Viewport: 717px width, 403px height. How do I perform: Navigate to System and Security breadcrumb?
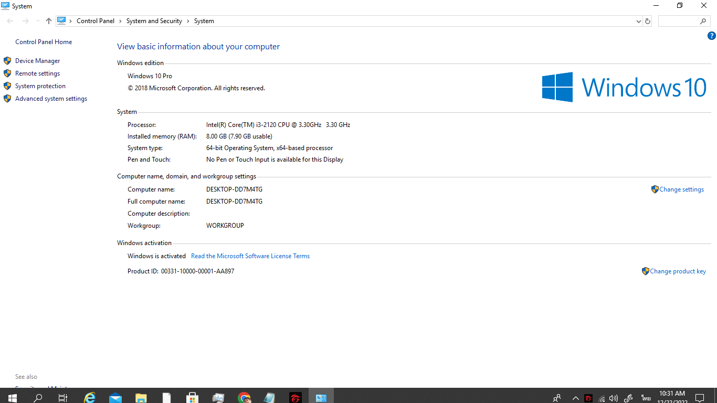(x=154, y=21)
